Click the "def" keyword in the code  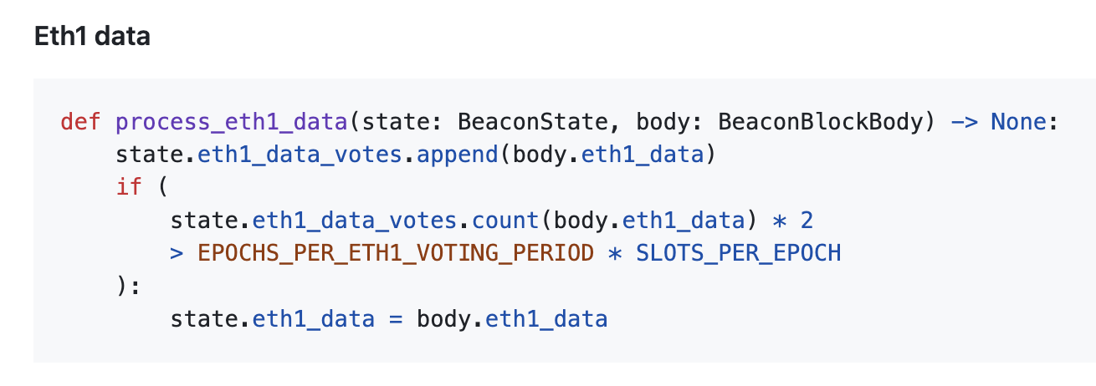point(79,122)
